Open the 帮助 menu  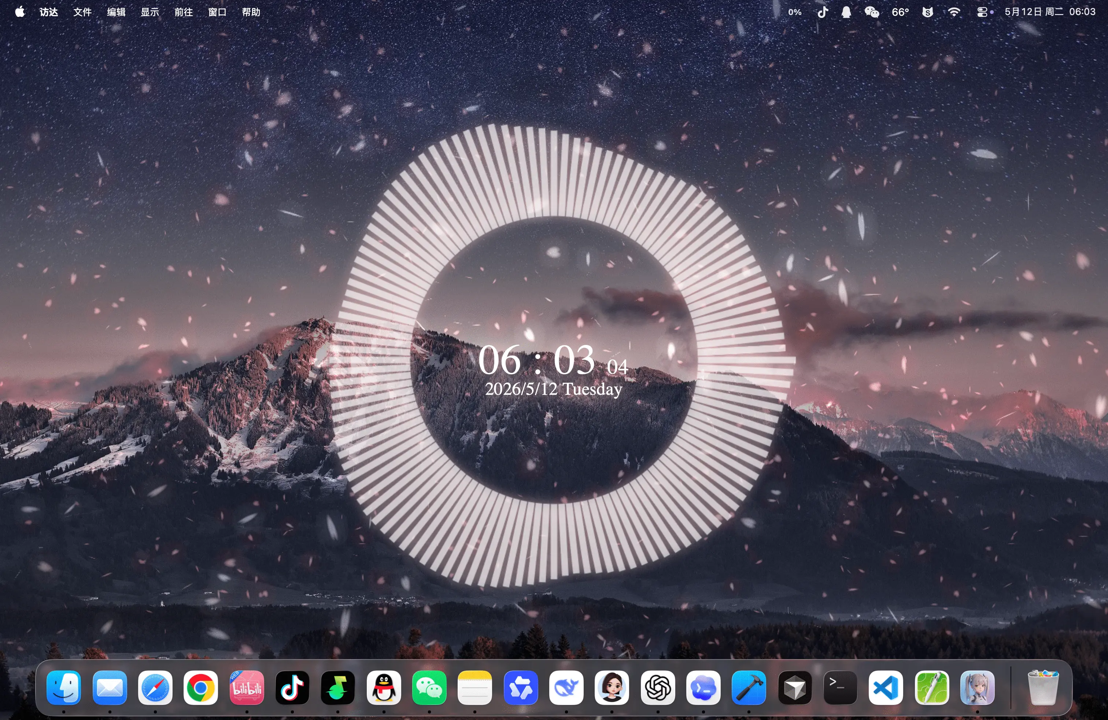pos(251,12)
